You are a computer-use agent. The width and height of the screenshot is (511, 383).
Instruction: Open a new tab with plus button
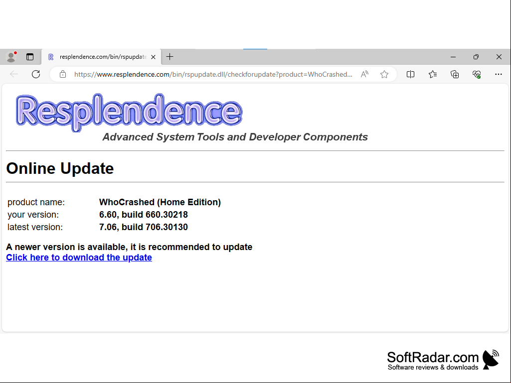click(170, 57)
